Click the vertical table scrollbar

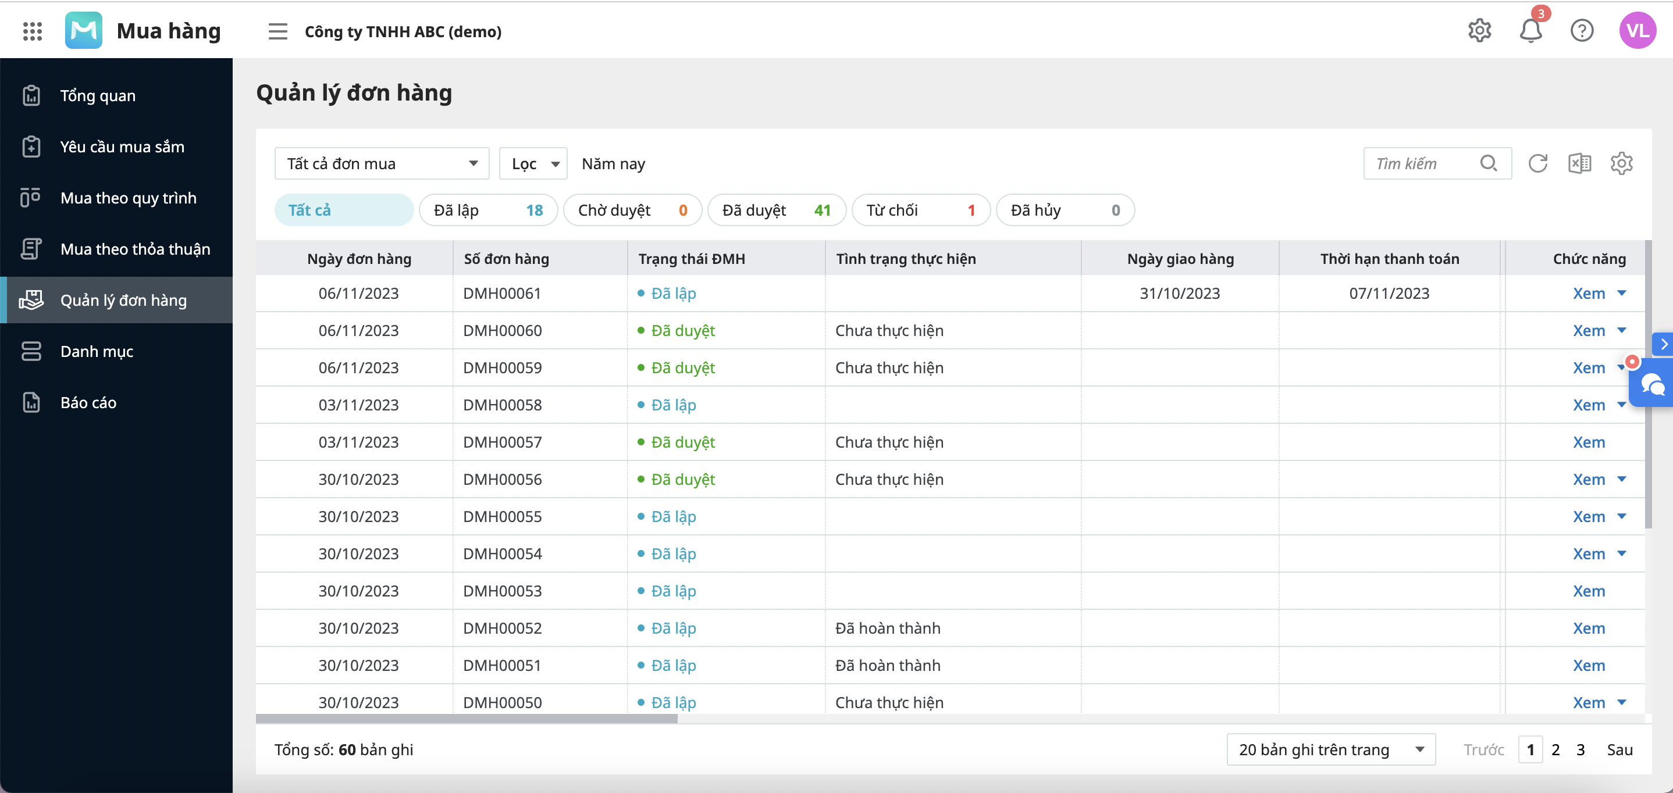coord(1647,384)
